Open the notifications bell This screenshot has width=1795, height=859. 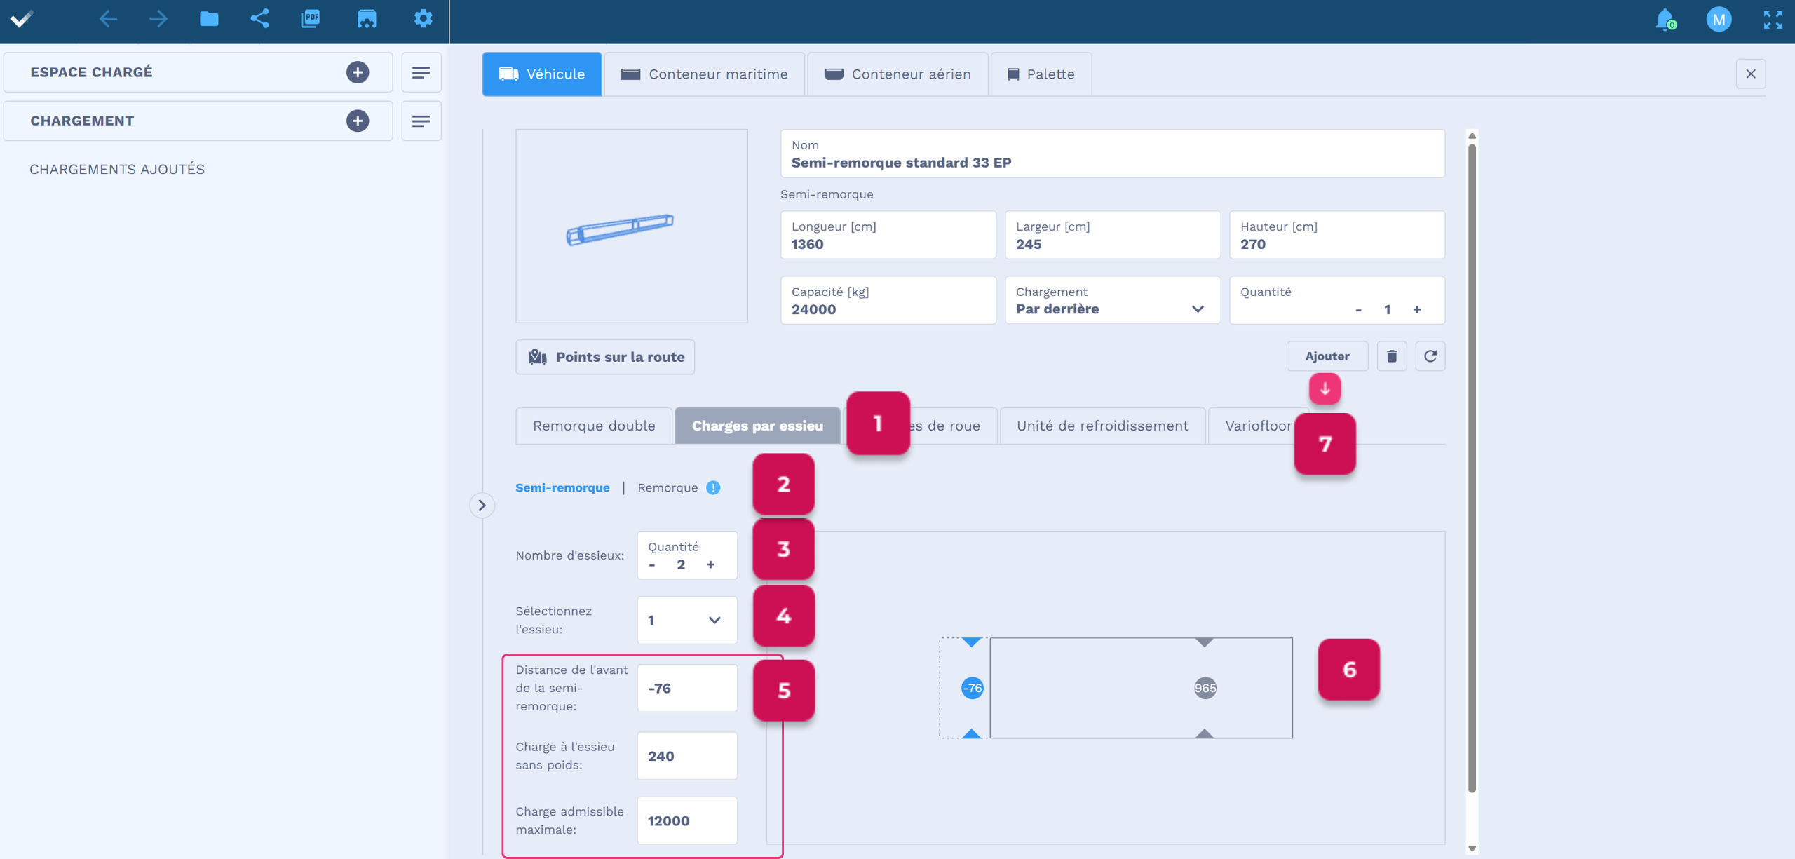(x=1665, y=20)
